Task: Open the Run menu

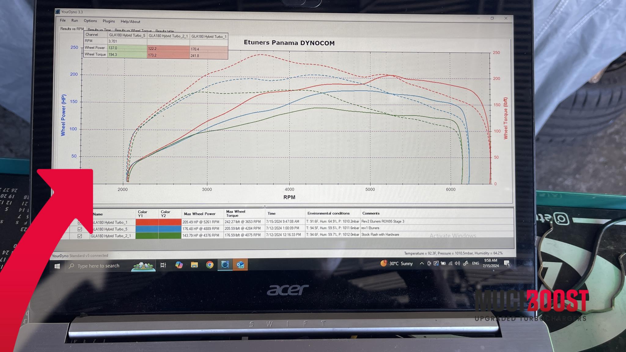Action: click(x=75, y=20)
